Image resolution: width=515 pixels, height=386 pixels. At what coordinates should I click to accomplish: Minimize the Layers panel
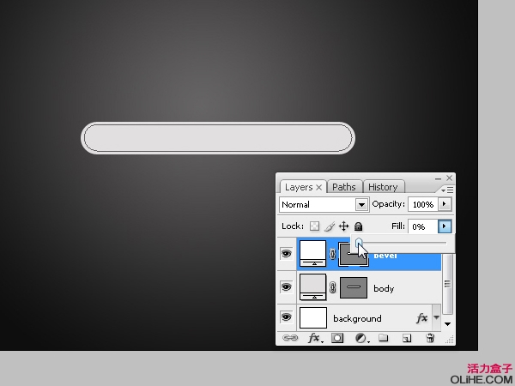click(438, 178)
